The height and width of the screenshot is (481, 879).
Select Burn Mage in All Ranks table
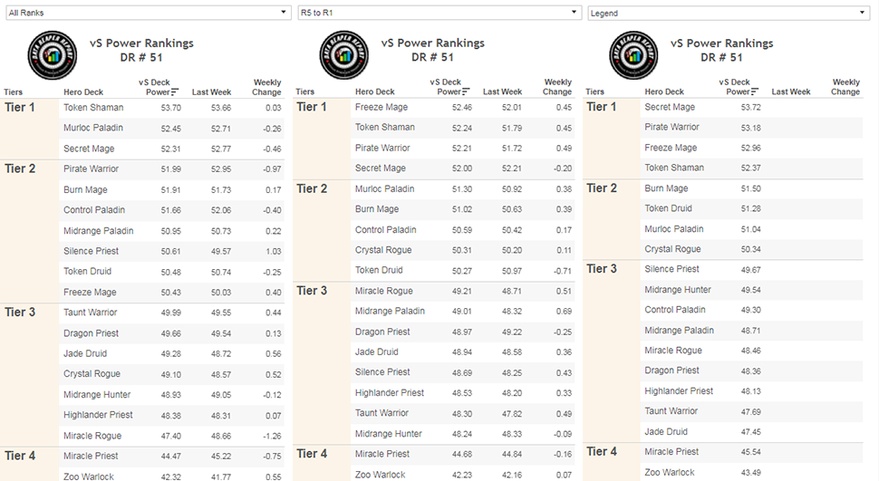coord(85,189)
